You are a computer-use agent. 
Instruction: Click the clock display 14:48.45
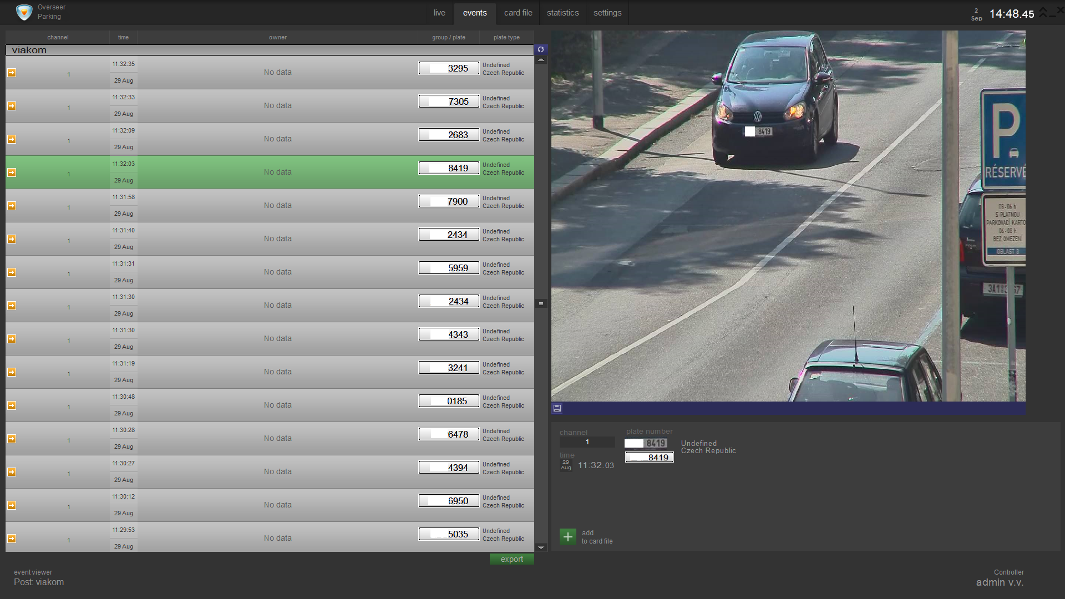[x=1012, y=14]
